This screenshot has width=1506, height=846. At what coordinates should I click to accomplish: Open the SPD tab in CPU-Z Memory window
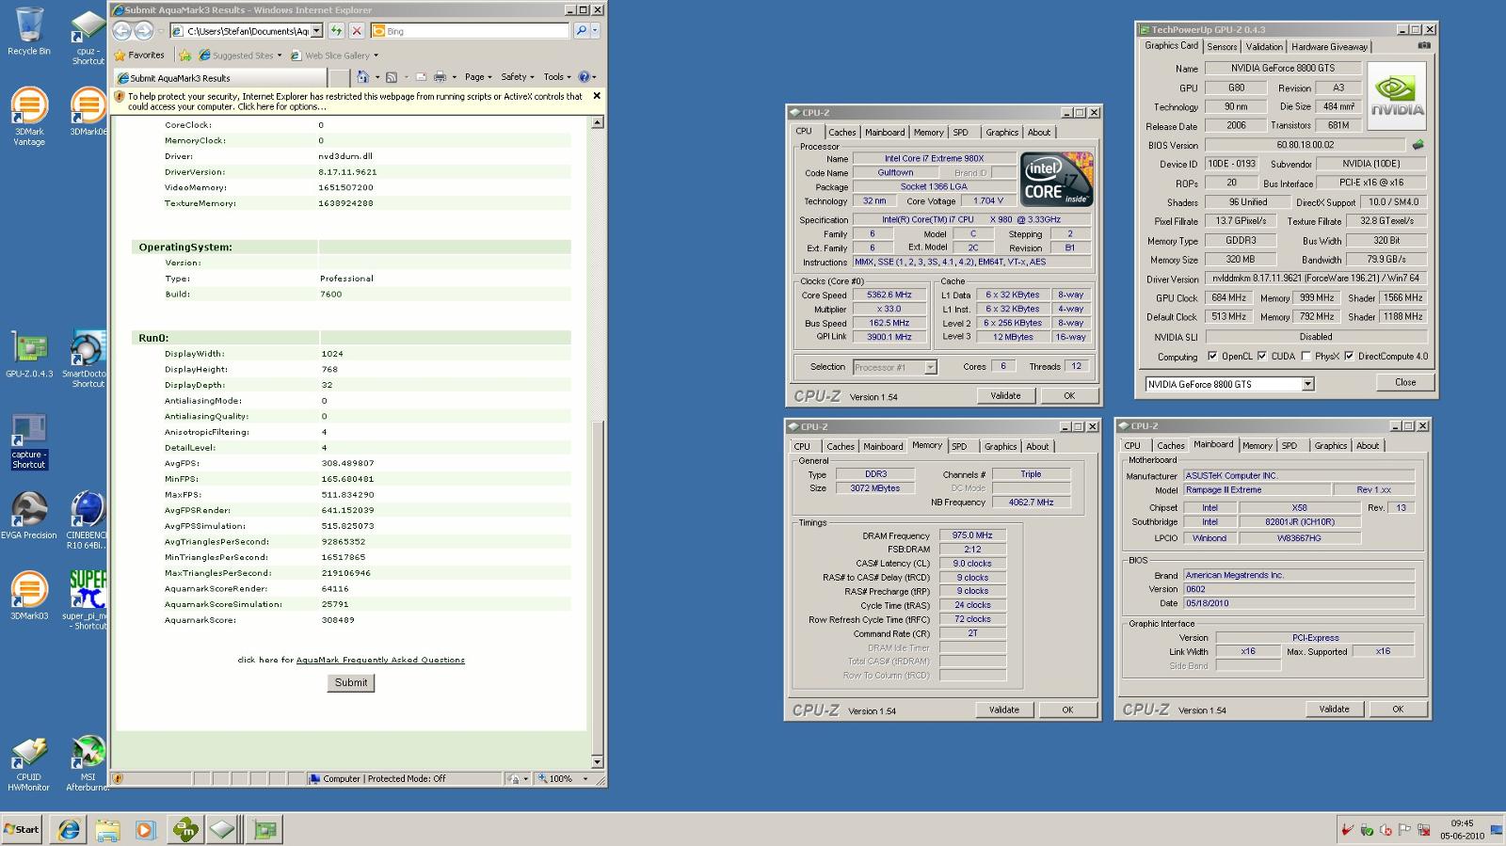click(959, 447)
